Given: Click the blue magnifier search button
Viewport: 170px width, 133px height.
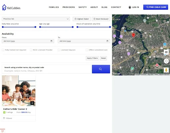Looking at the screenshot, I should (101, 69).
